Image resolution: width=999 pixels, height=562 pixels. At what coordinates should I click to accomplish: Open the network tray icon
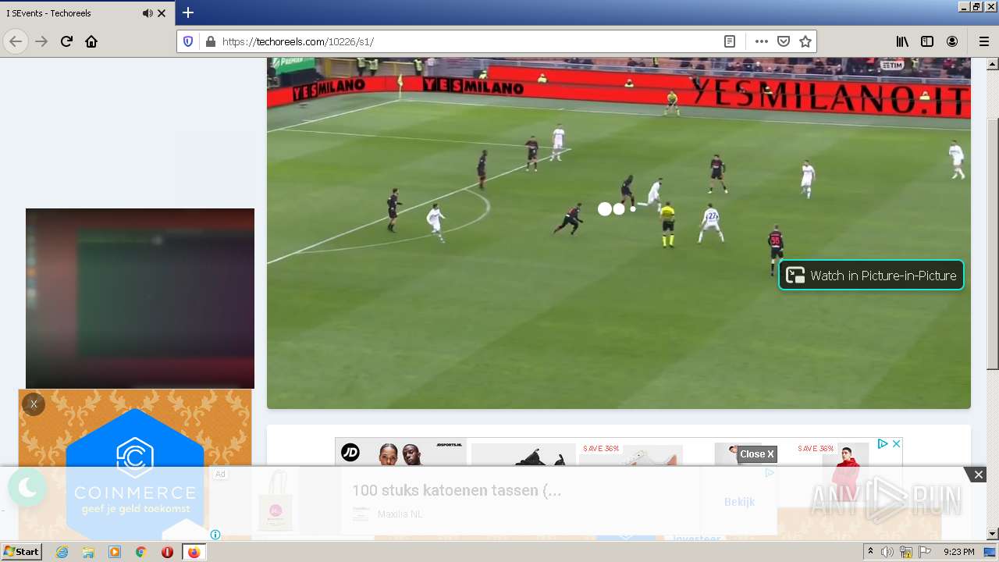coord(906,552)
